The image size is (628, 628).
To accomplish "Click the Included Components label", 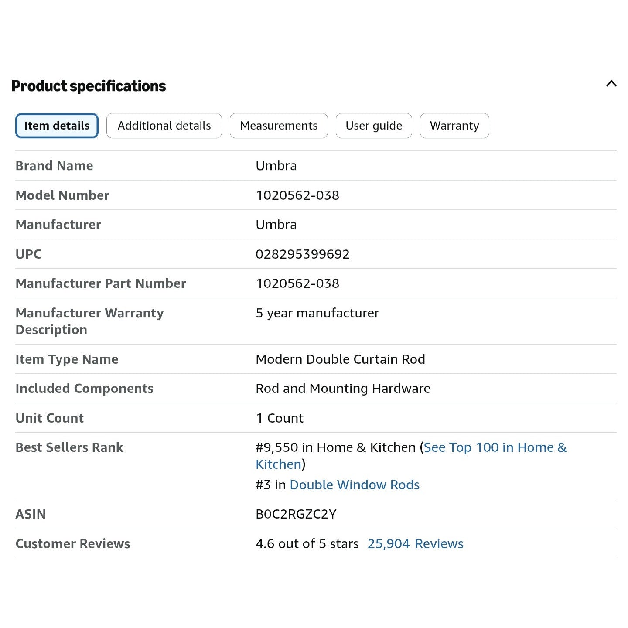I will click(84, 389).
